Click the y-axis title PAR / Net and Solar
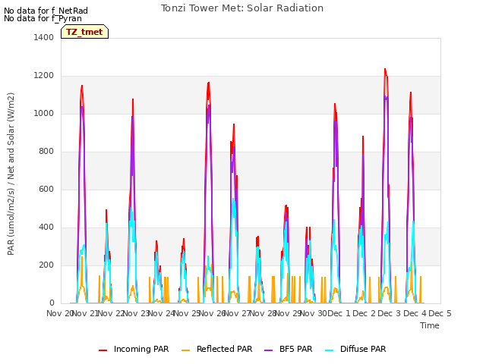This screenshot has width=486, height=364. 11,174
